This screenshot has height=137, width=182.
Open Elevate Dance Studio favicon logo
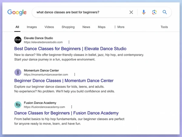pos(18,40)
